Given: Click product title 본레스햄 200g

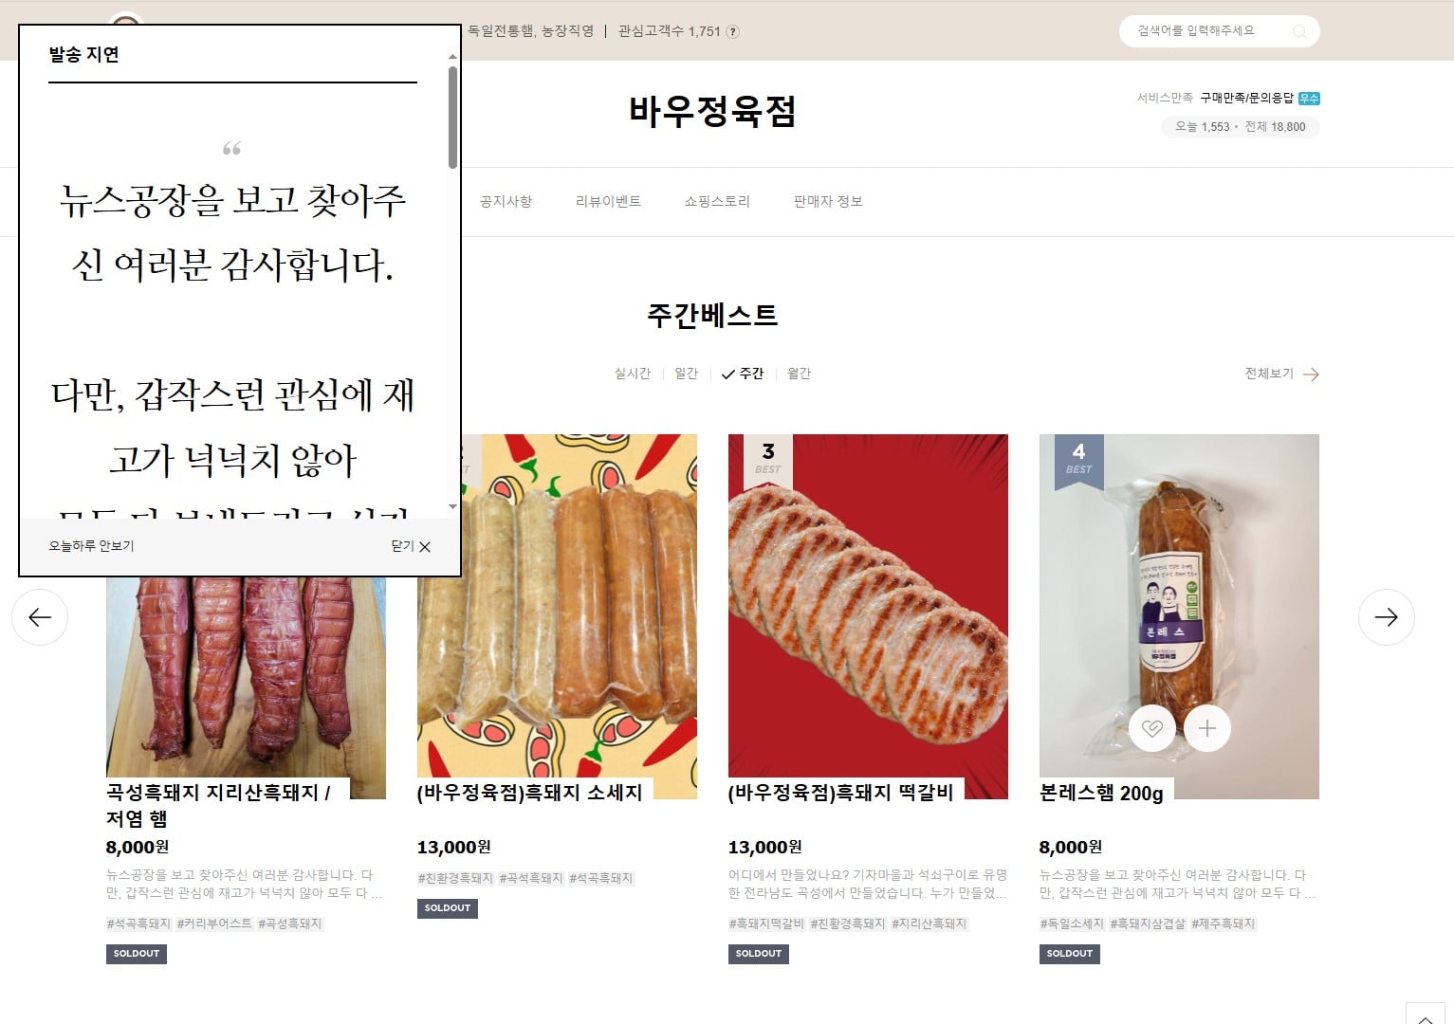Looking at the screenshot, I should click(1101, 794).
